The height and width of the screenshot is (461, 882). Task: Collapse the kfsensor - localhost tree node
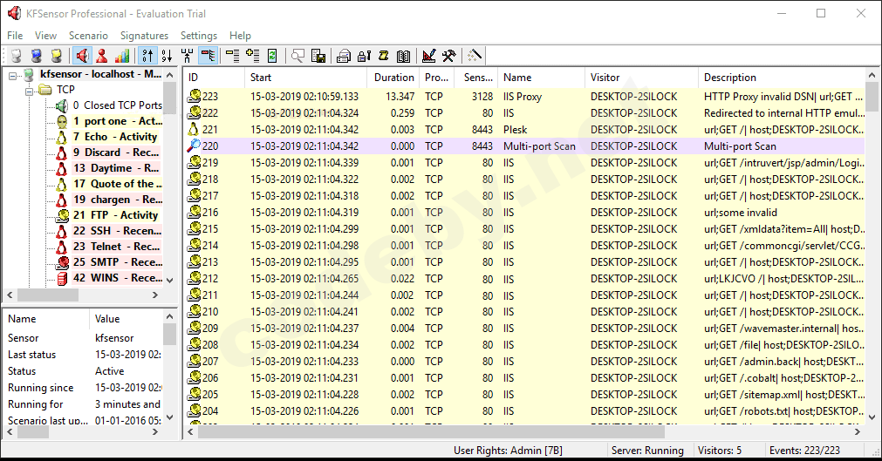13,75
